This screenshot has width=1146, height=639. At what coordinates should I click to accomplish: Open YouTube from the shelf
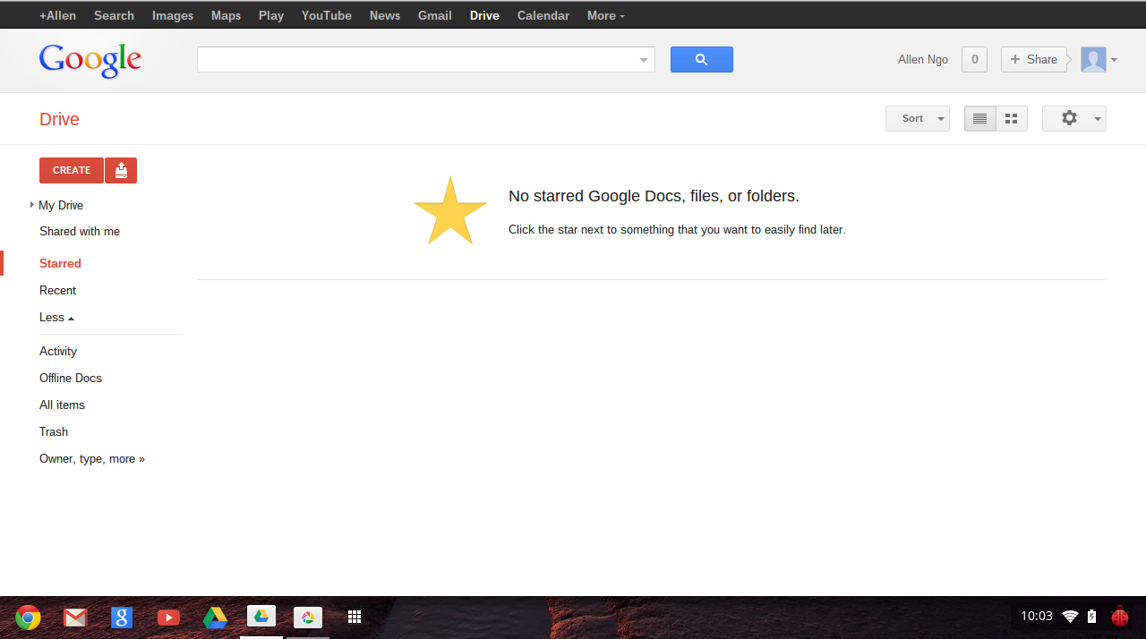click(x=168, y=618)
